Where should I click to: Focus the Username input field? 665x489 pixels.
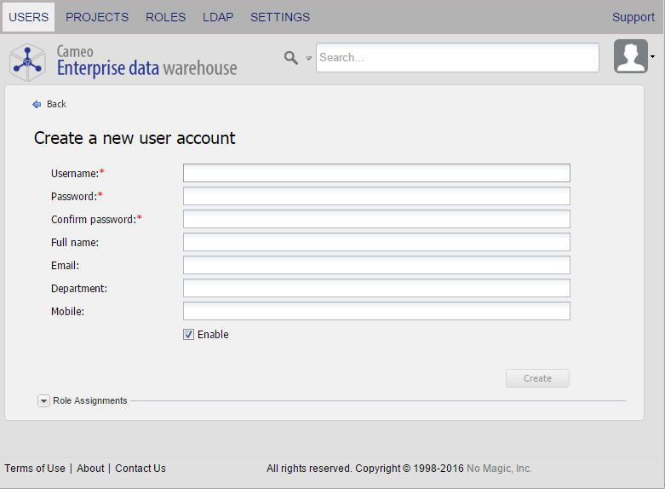pyautogui.click(x=376, y=174)
